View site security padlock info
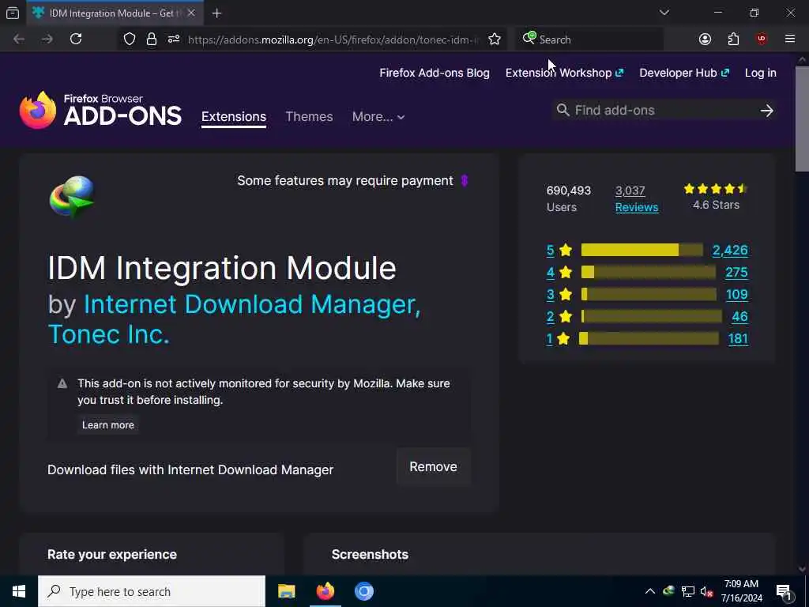The width and height of the screenshot is (809, 607). pos(151,40)
